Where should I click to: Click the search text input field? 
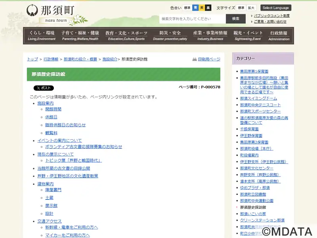pyautogui.click(x=193, y=19)
